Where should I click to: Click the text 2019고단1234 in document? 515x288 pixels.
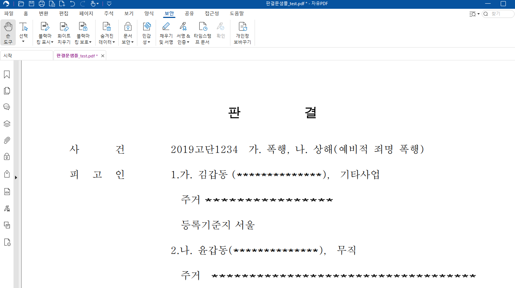[x=204, y=150]
